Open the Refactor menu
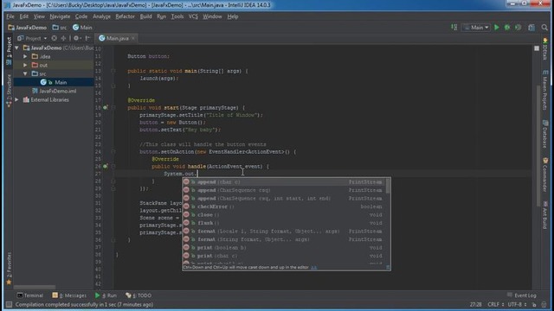Screen dimensions: 554x311 [x=125, y=16]
